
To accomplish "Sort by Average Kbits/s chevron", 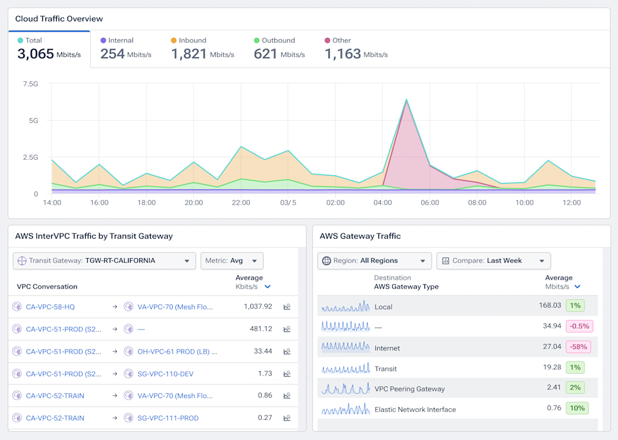I will 267,287.
